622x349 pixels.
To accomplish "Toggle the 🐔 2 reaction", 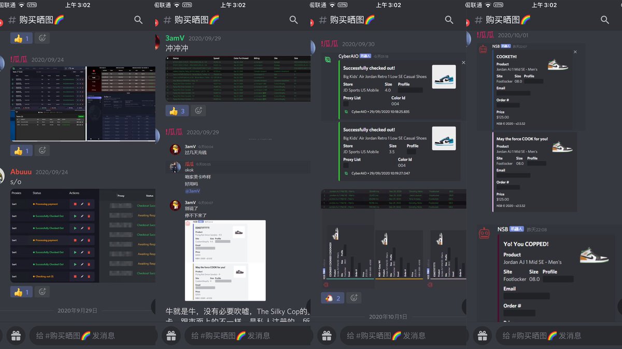I will click(333, 298).
